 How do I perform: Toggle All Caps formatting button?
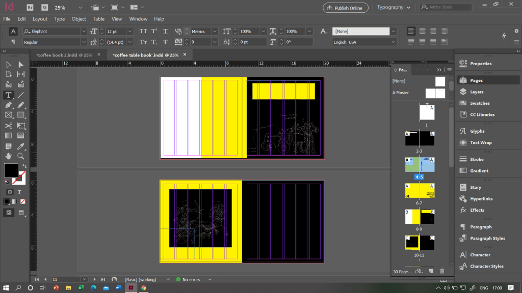click(144, 32)
